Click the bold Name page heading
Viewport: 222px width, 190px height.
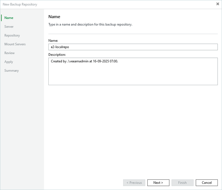click(54, 17)
